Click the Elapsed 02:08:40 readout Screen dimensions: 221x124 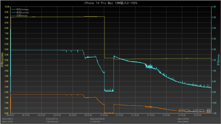(x=97, y=119)
